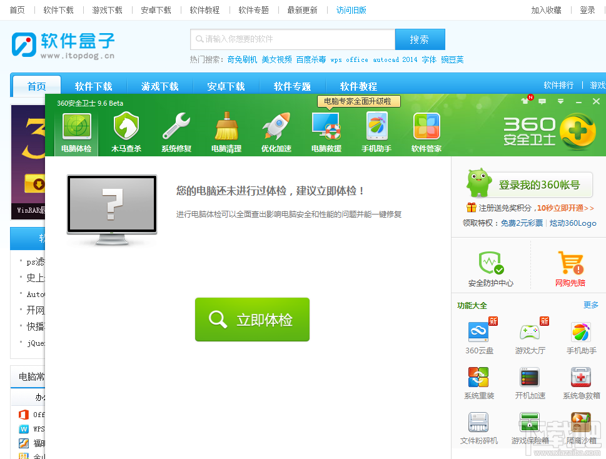Click 字体 hot search link

click(429, 59)
